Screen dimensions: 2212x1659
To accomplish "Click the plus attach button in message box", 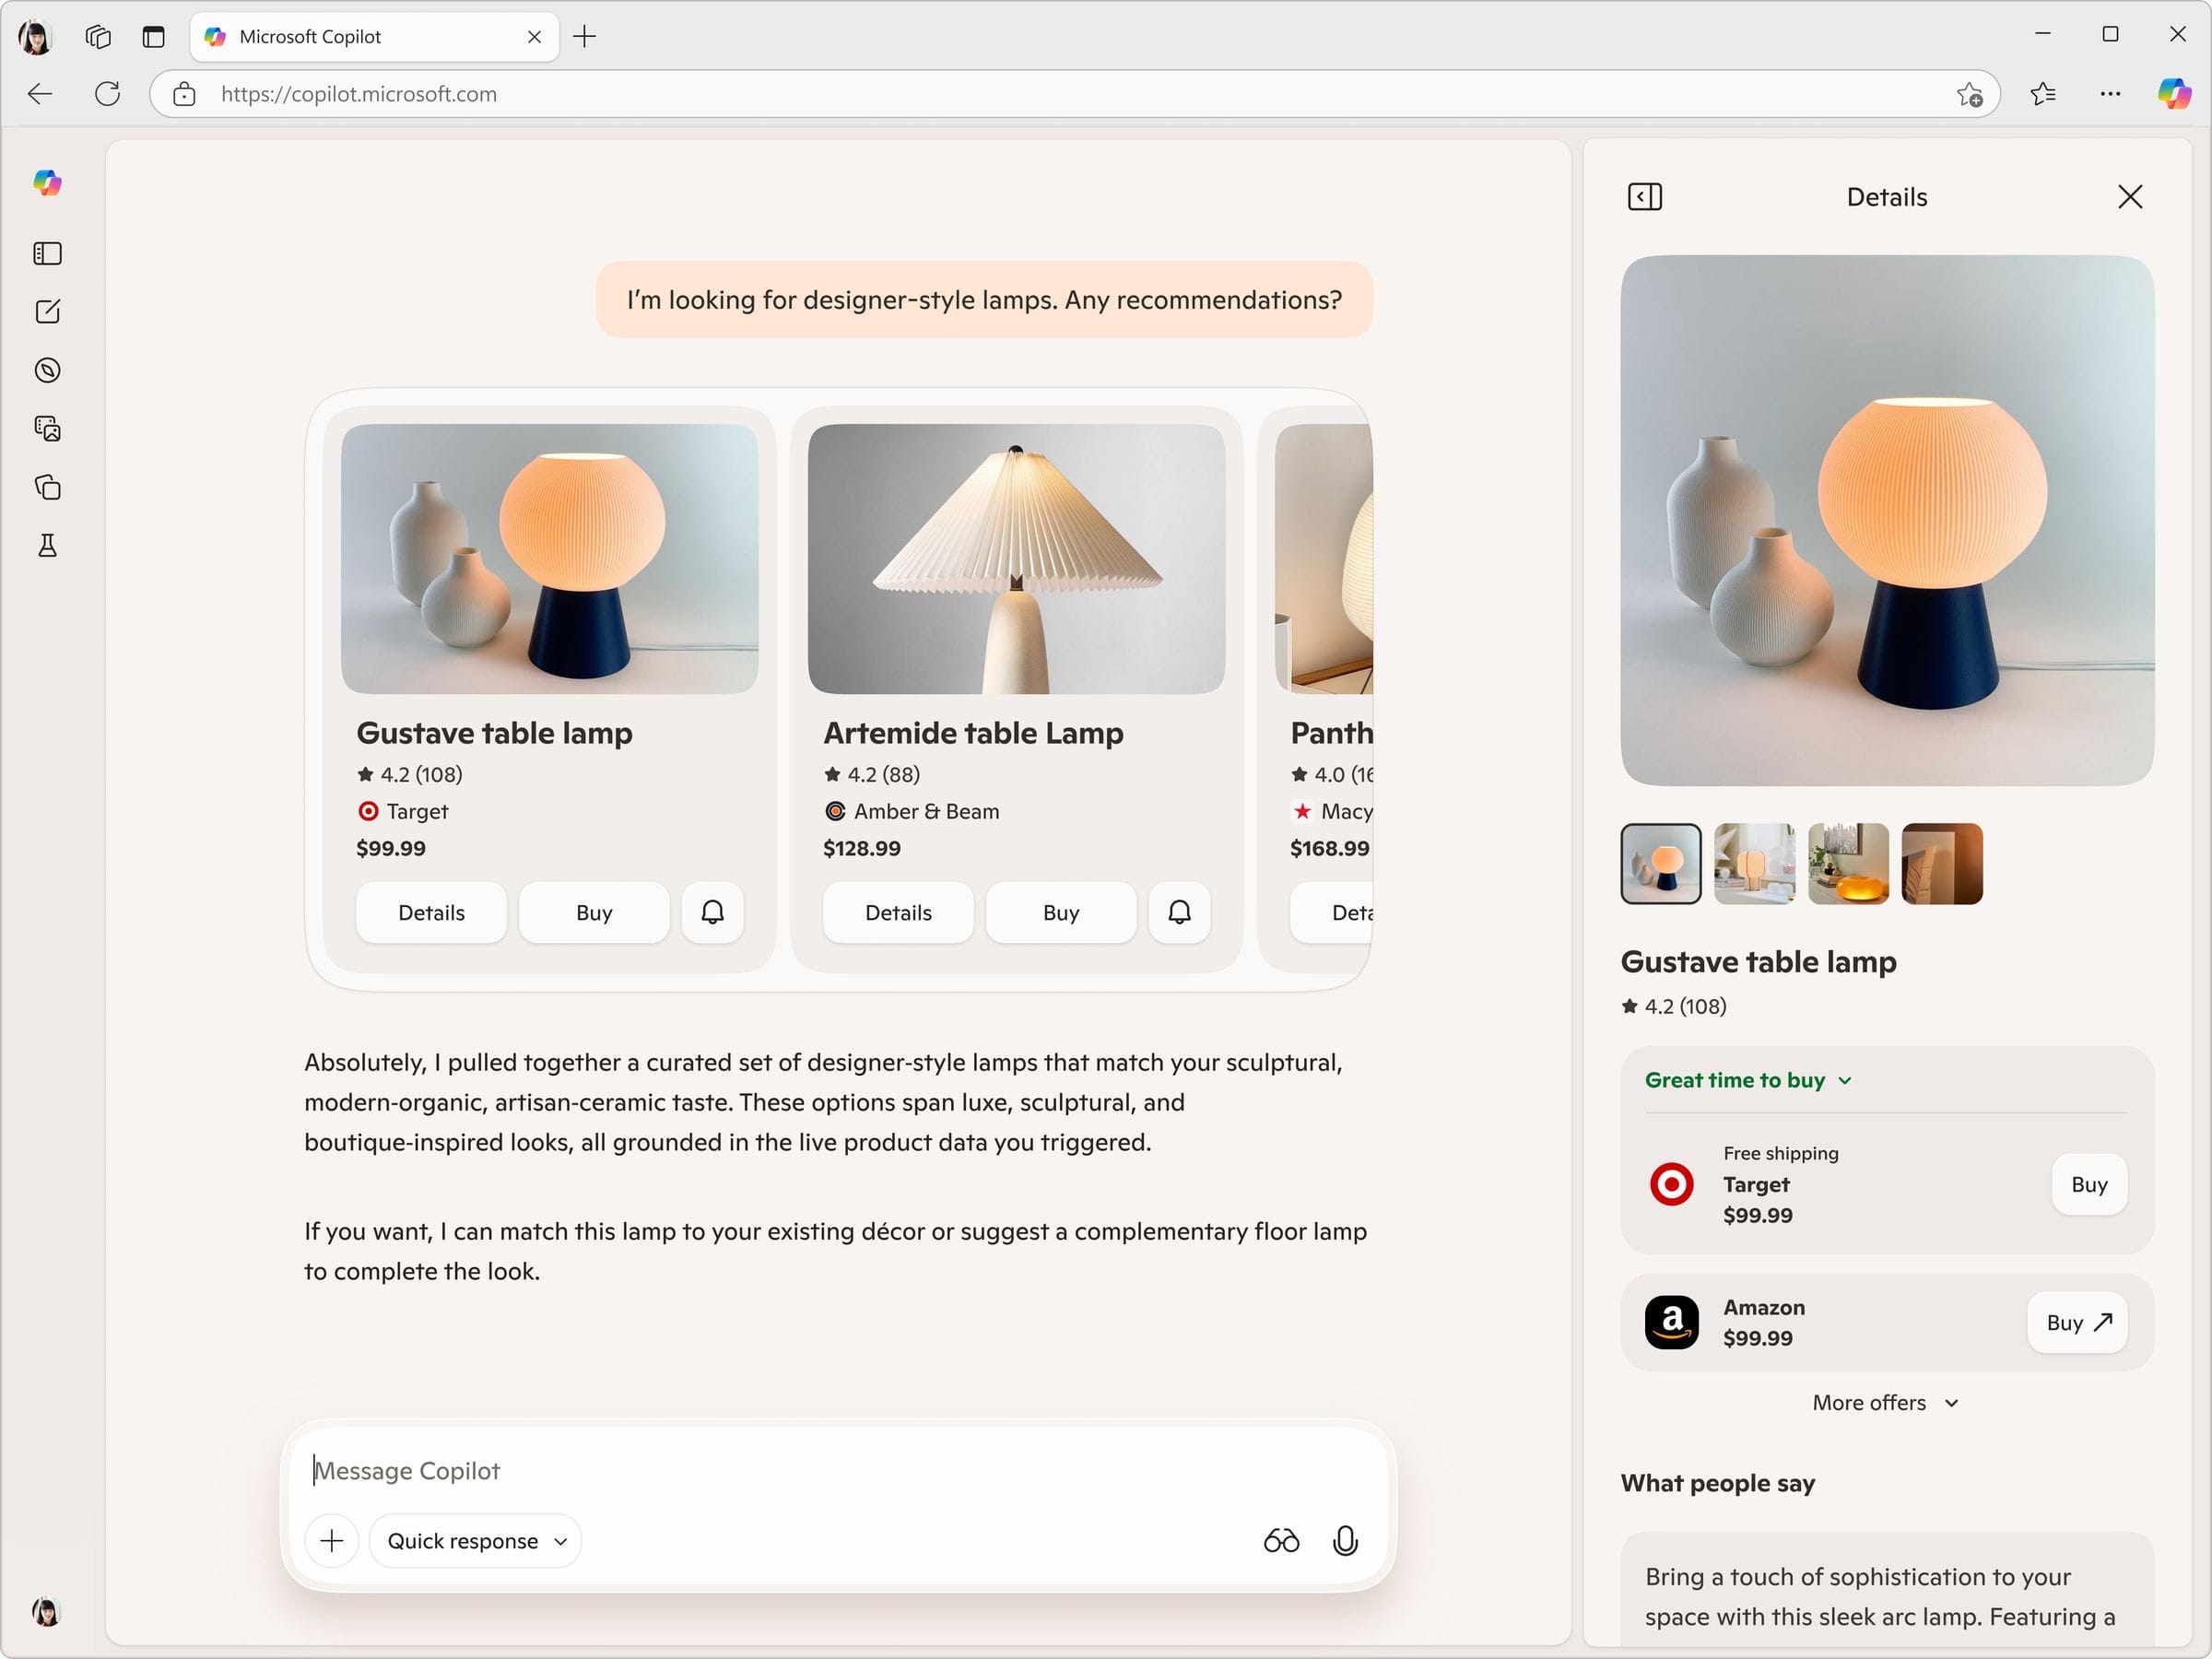I will 331,1540.
